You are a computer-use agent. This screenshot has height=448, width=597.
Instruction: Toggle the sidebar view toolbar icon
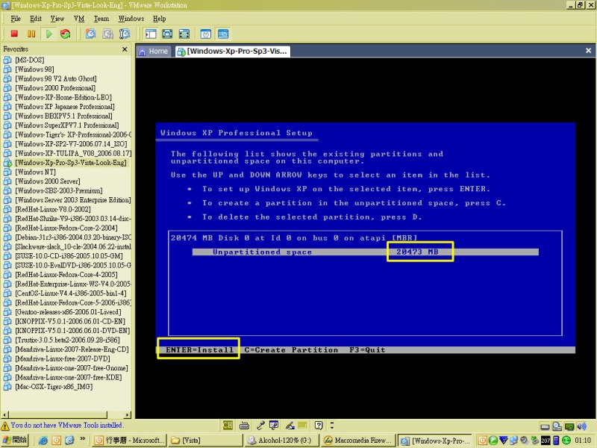pyautogui.click(x=151, y=34)
